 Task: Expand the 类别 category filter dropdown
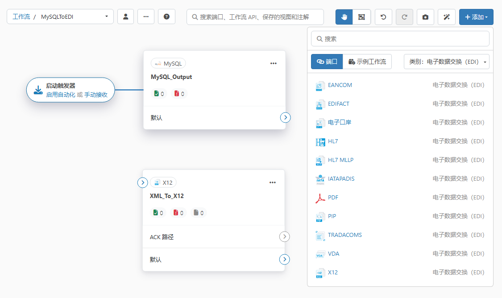coord(446,62)
